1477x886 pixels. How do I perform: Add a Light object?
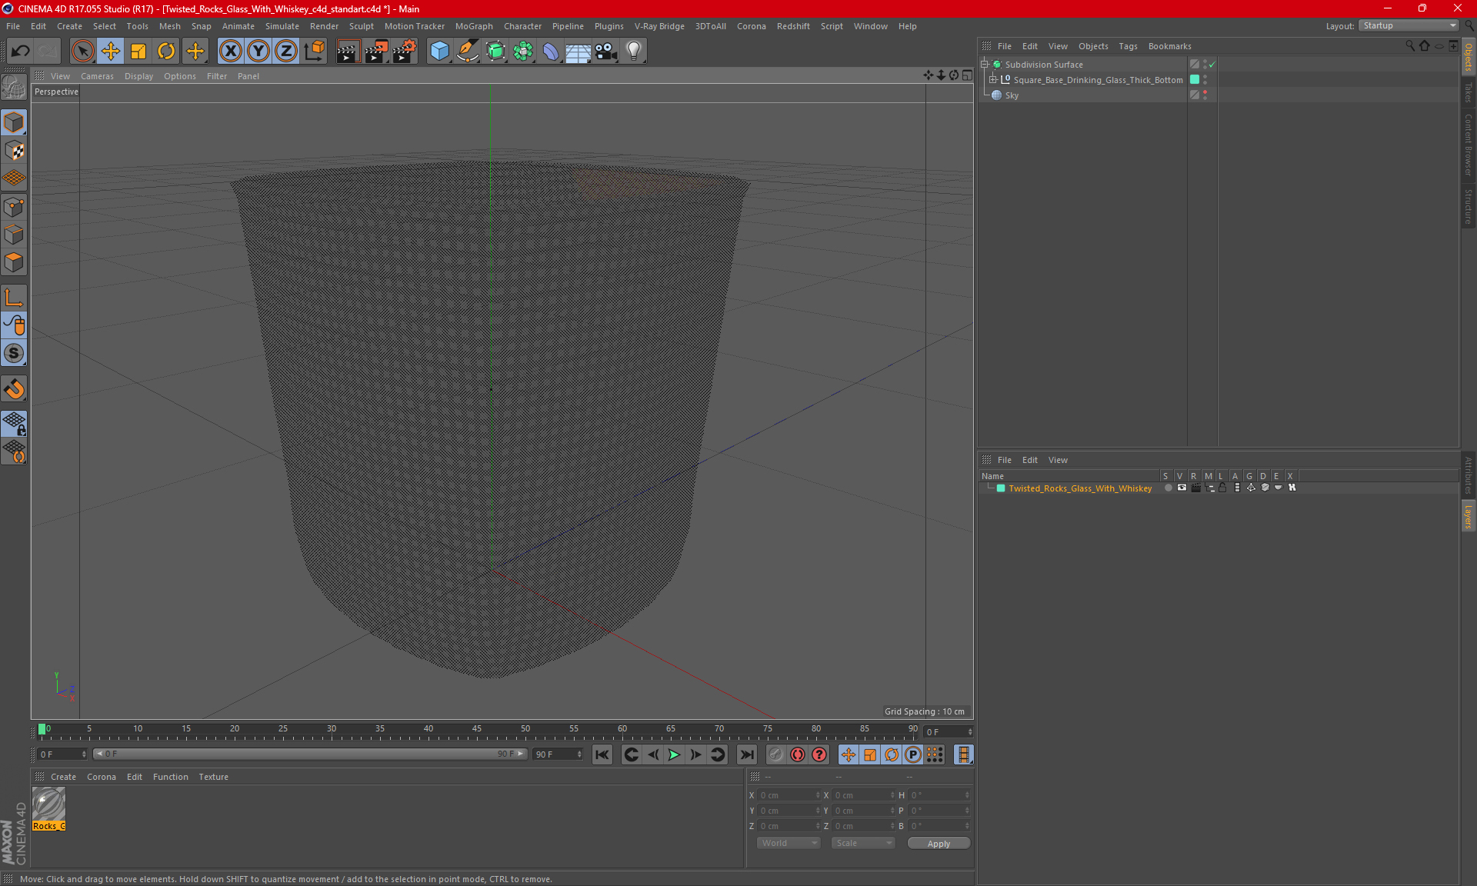point(634,51)
